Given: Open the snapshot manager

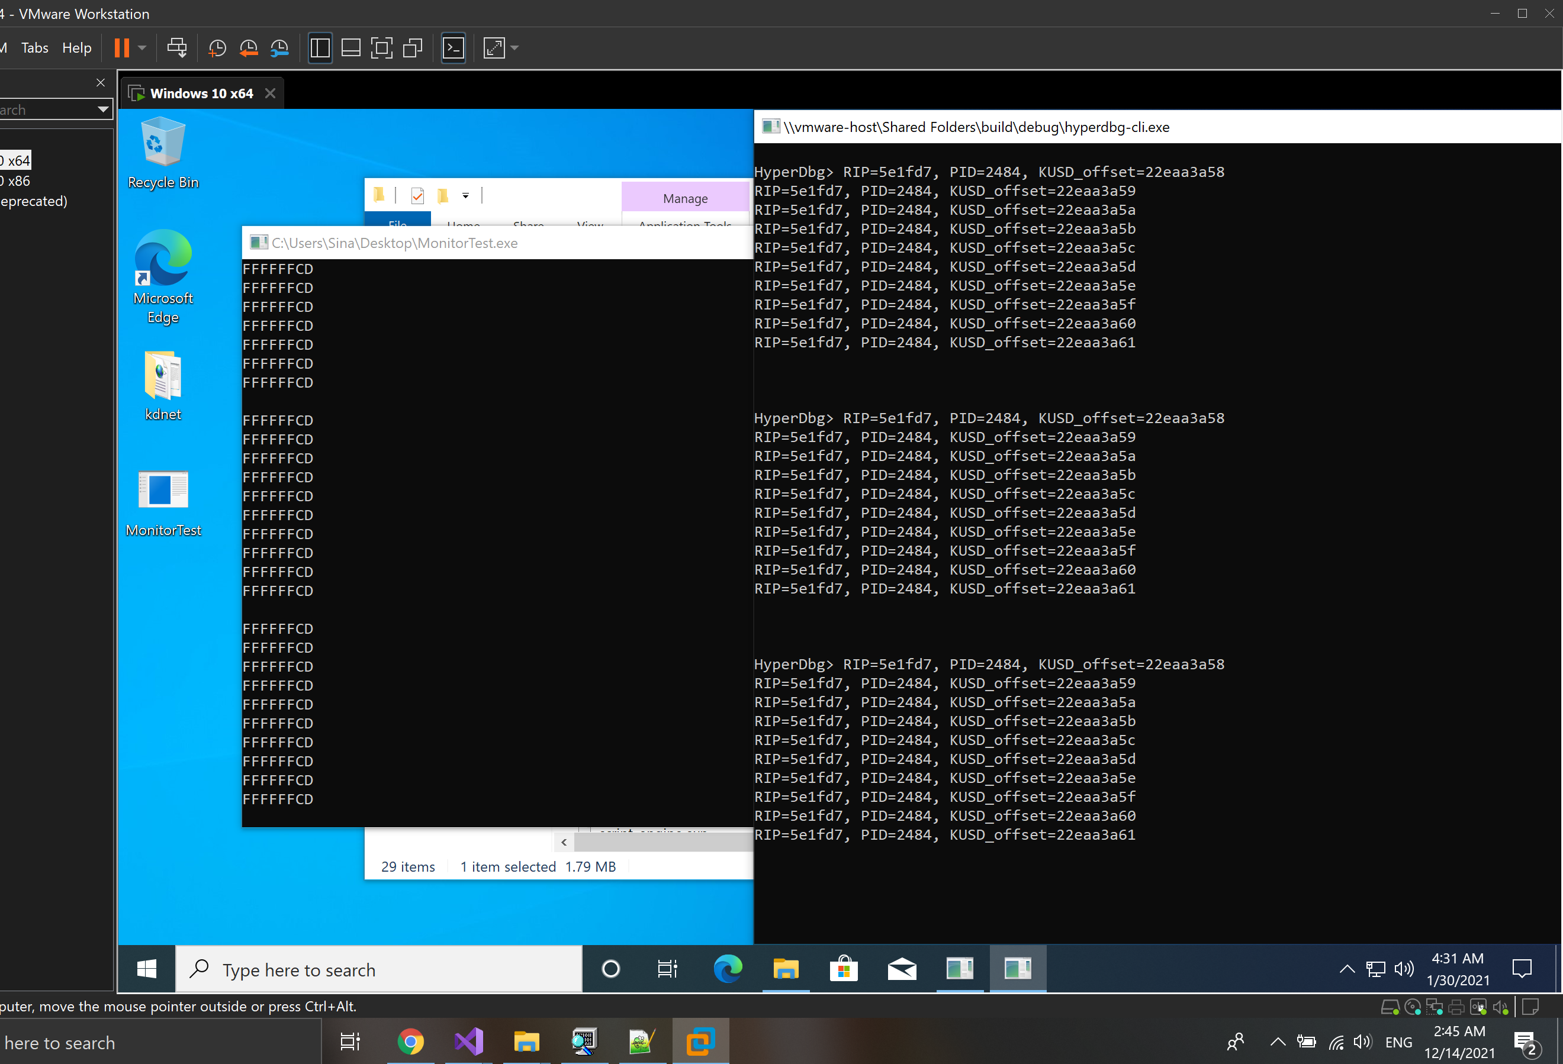Looking at the screenshot, I should click(x=280, y=48).
